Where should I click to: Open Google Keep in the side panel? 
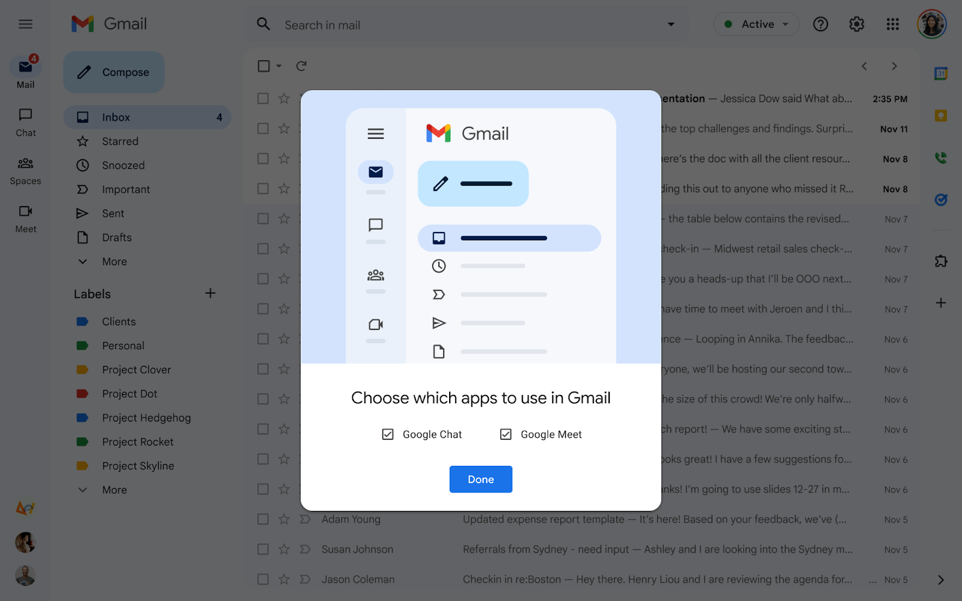tap(940, 115)
